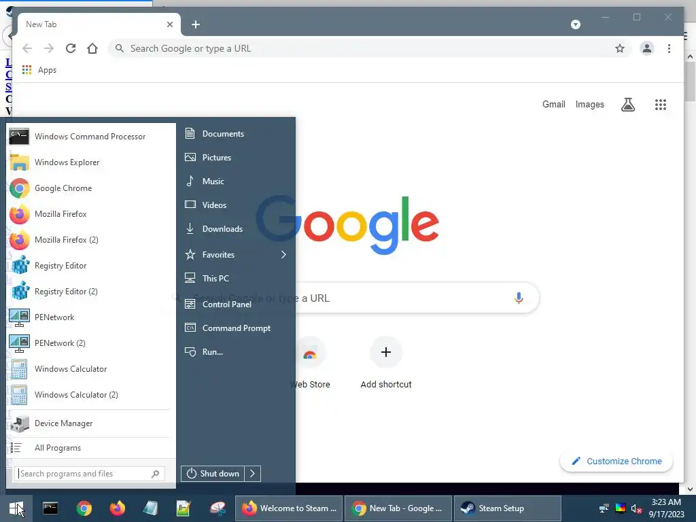
Task: Click the network tray icon
Action: (604, 508)
